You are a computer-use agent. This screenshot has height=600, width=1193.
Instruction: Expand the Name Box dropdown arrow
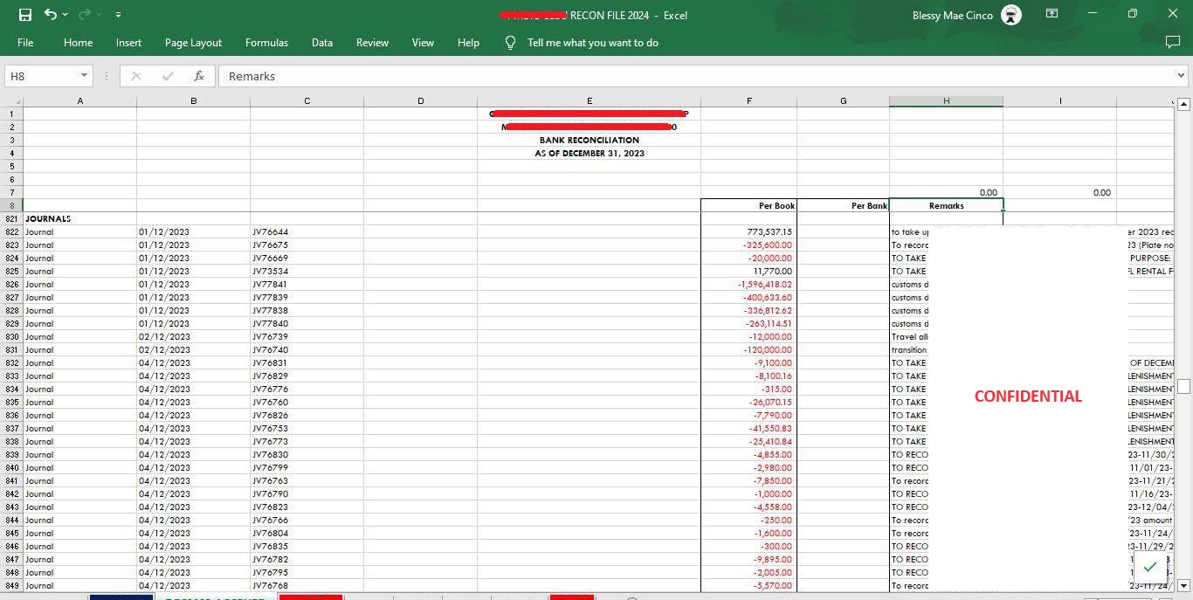(84, 76)
